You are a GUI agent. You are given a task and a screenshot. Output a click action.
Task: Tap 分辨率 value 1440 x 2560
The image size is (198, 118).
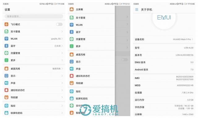(188, 114)
